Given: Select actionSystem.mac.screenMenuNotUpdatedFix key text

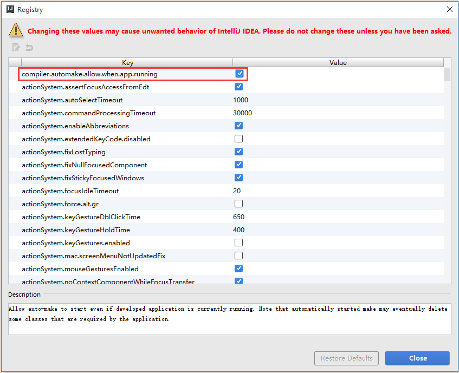Looking at the screenshot, I should pyautogui.click(x=94, y=256).
